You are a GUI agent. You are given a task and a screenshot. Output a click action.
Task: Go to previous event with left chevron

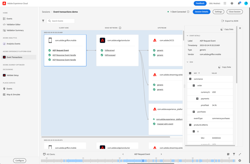[x=123, y=154]
